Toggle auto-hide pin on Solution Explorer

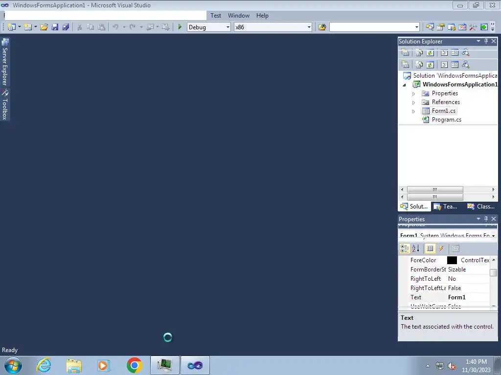(486, 41)
